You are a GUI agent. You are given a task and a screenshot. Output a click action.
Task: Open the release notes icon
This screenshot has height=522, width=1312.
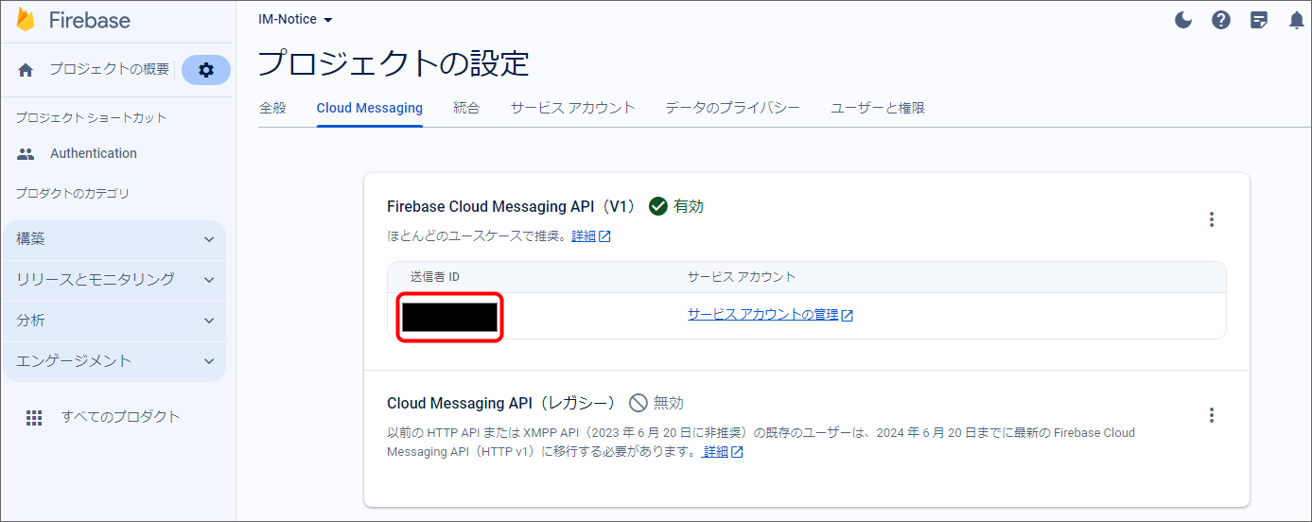1259,20
